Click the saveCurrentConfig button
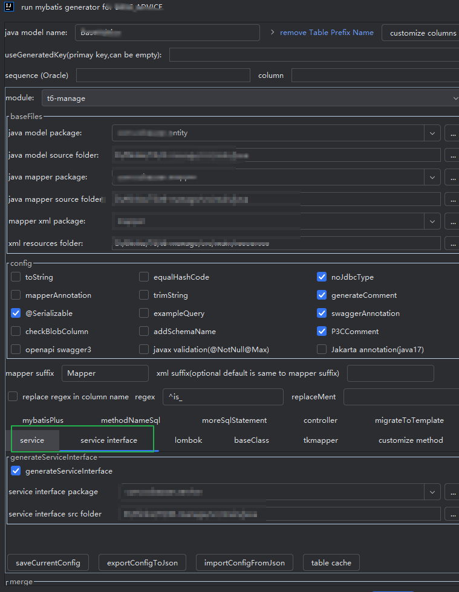This screenshot has height=592, width=459. click(x=48, y=562)
